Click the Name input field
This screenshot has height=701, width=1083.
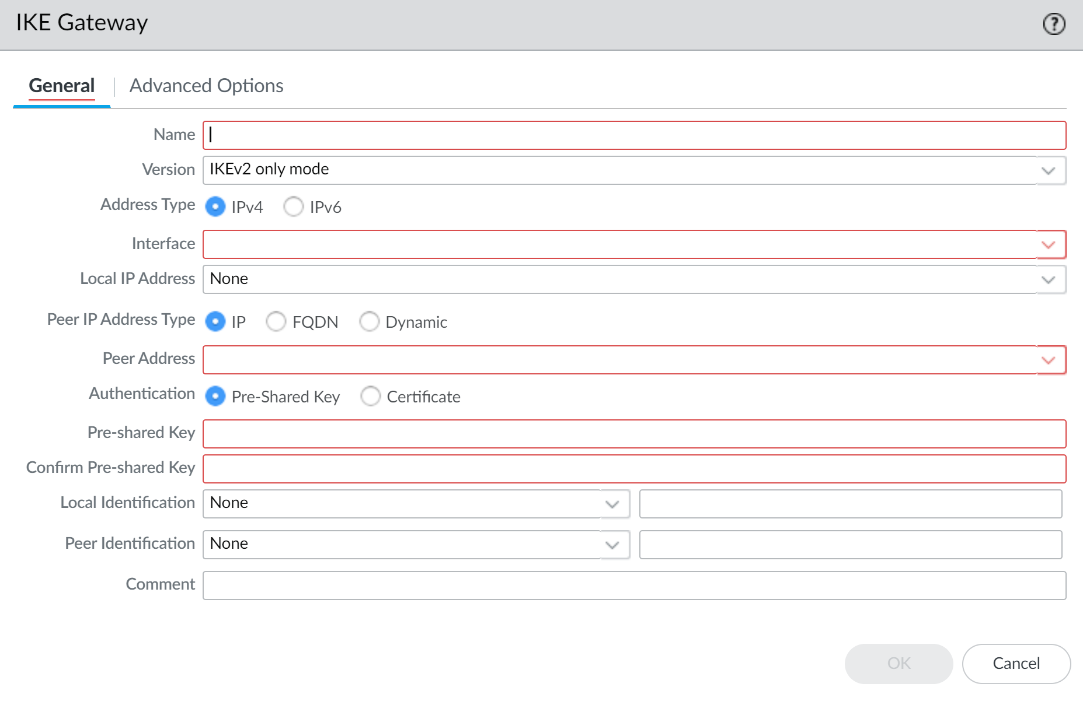click(x=633, y=135)
